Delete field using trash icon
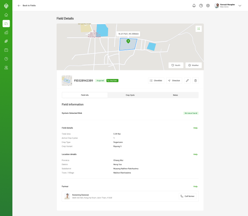Screen dimensions: 248x216 coord(195,80)
